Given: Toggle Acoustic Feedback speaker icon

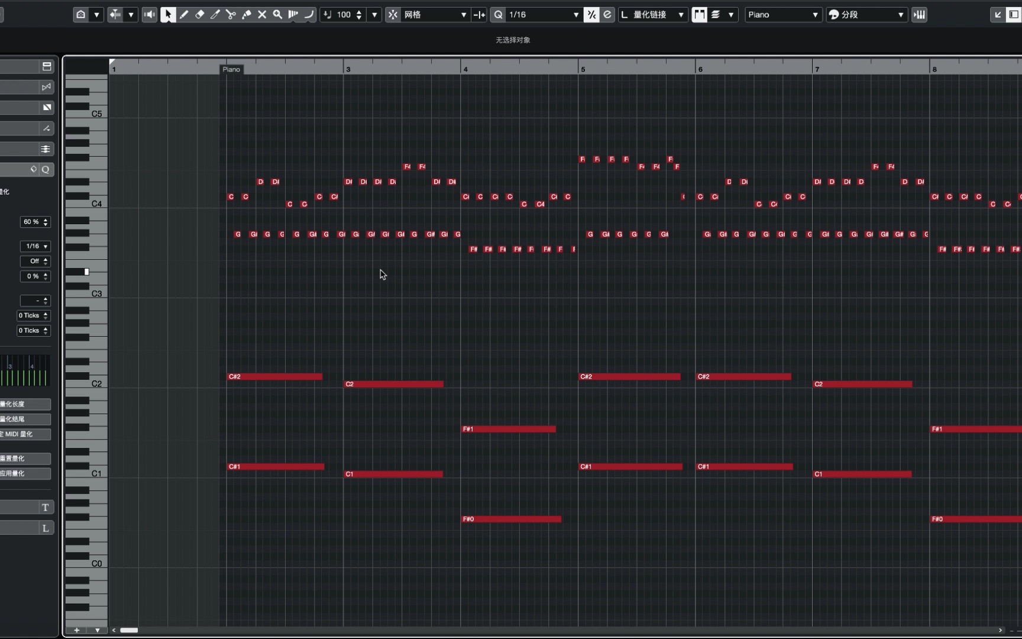Looking at the screenshot, I should pyautogui.click(x=150, y=15).
